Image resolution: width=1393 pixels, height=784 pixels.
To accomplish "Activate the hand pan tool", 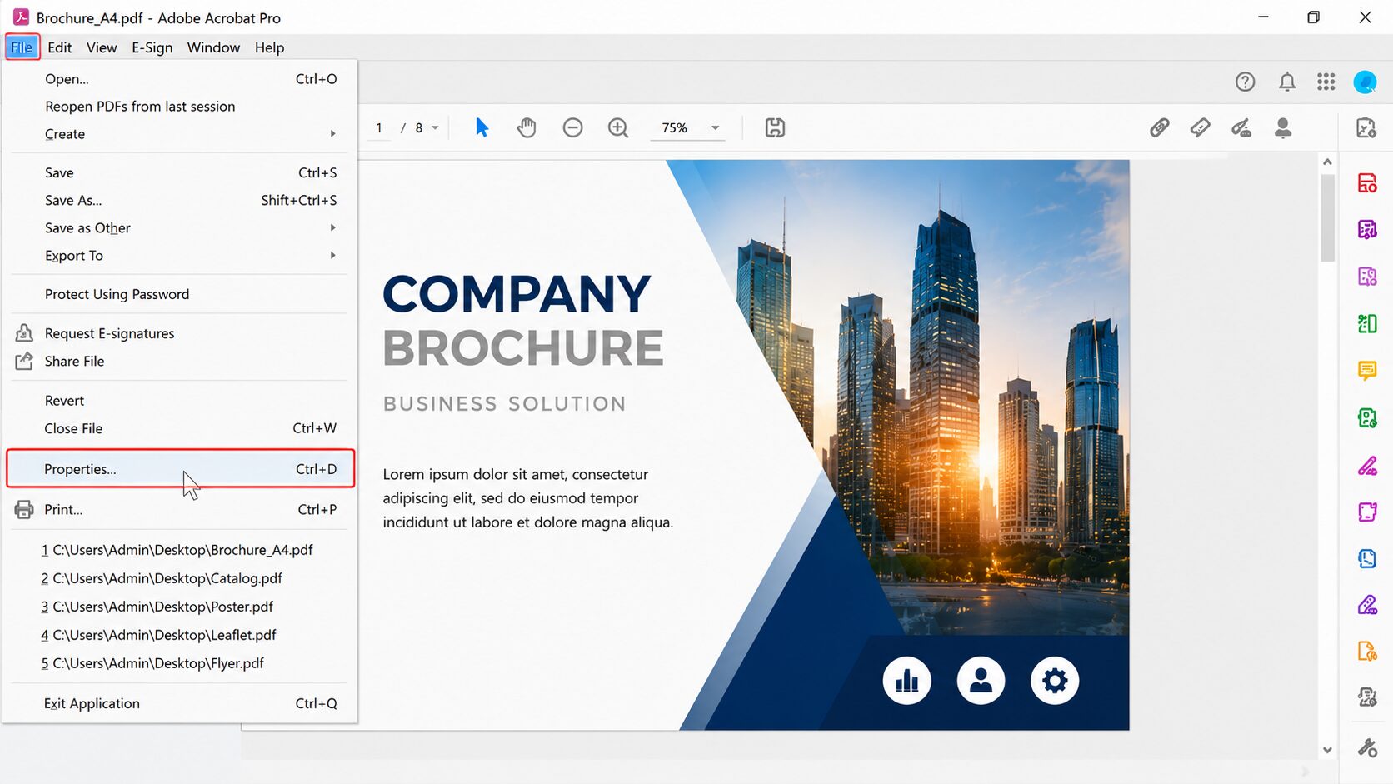I will (x=527, y=127).
